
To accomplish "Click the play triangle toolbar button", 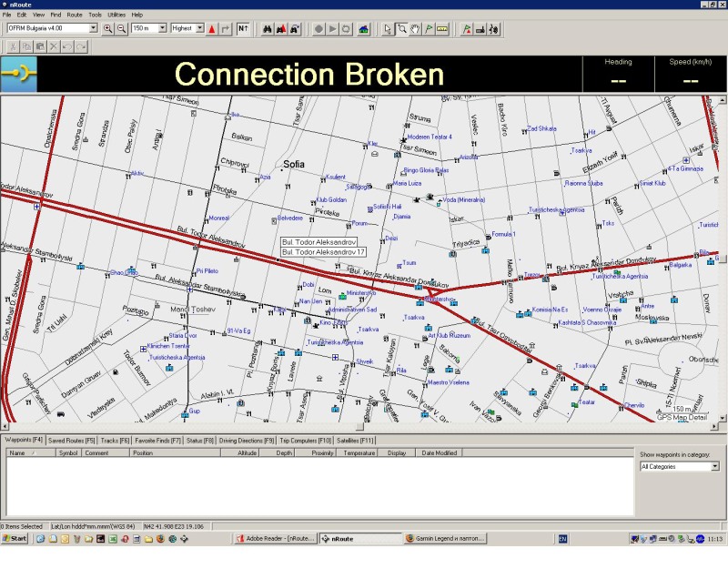I will [332, 29].
